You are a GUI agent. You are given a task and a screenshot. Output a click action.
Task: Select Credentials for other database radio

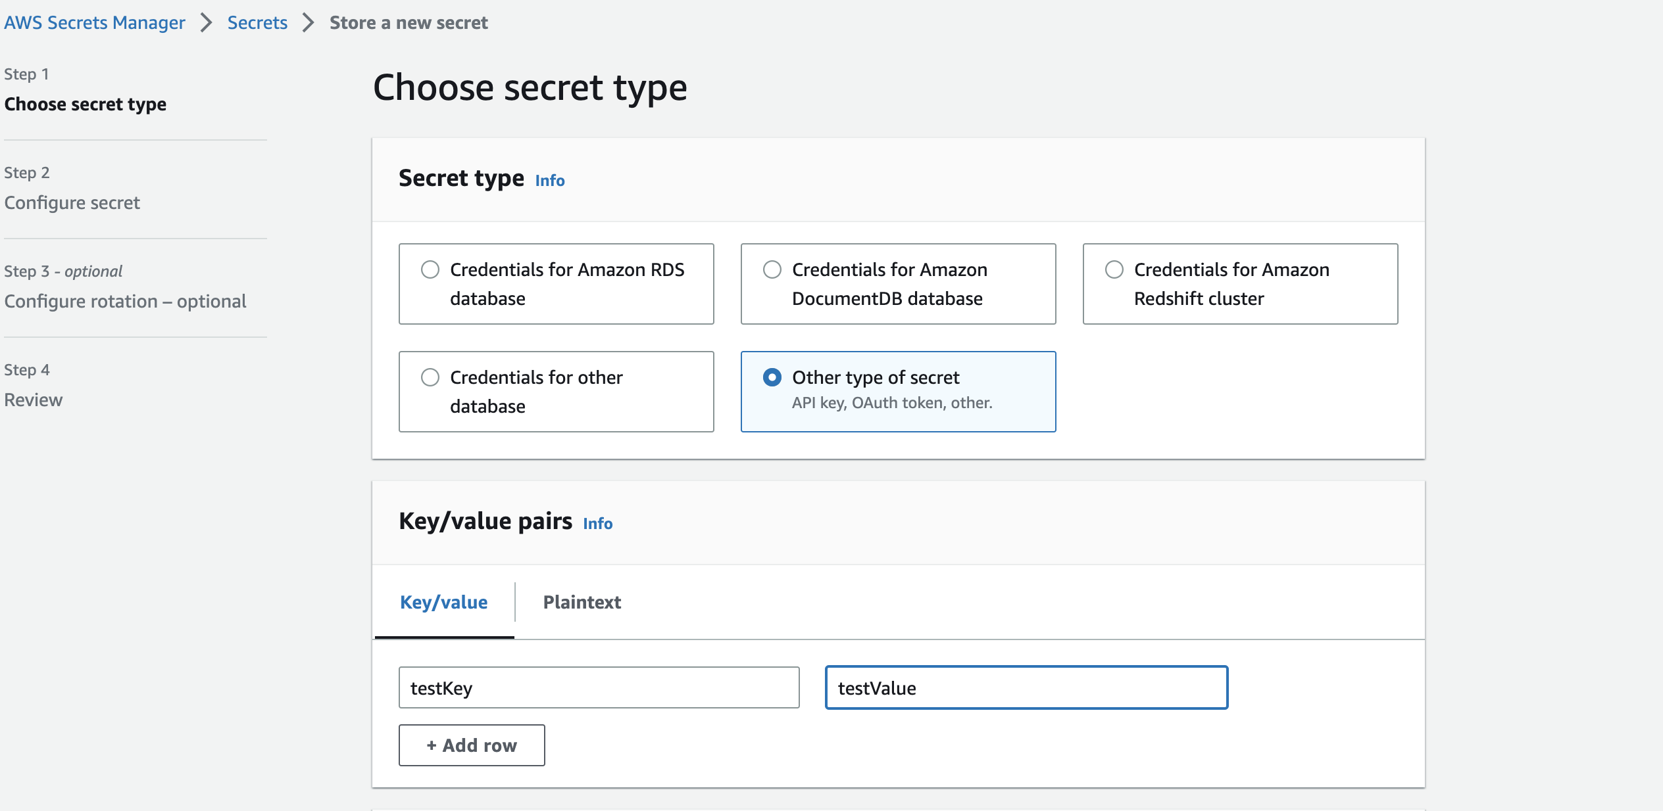pyautogui.click(x=430, y=377)
